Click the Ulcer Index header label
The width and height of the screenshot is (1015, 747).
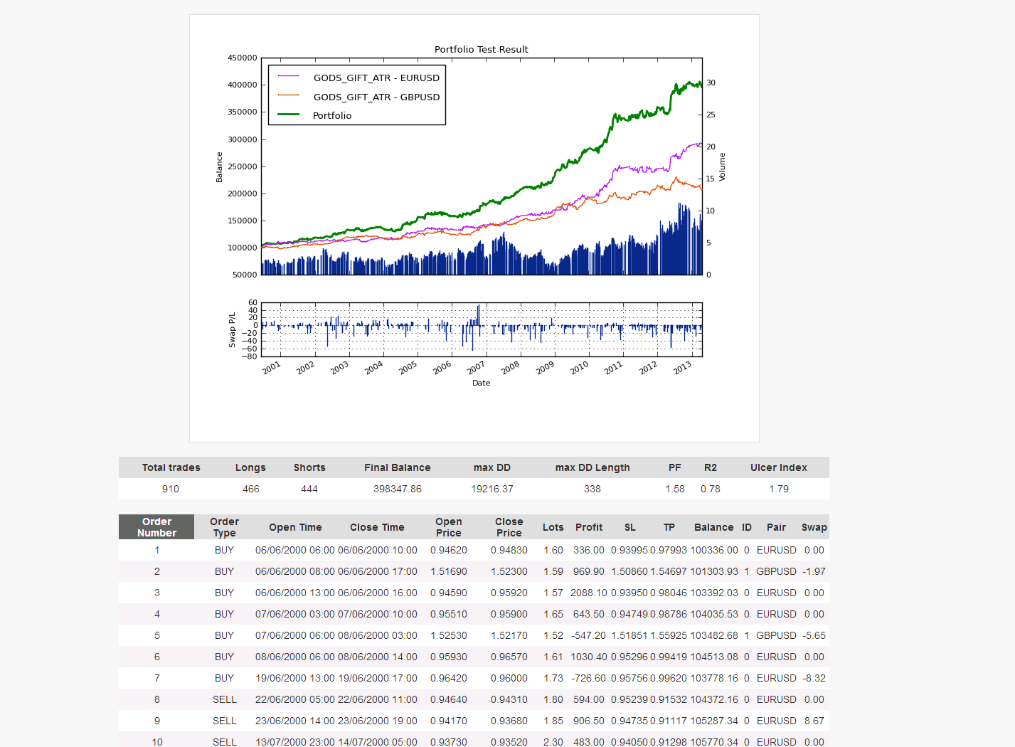[779, 467]
